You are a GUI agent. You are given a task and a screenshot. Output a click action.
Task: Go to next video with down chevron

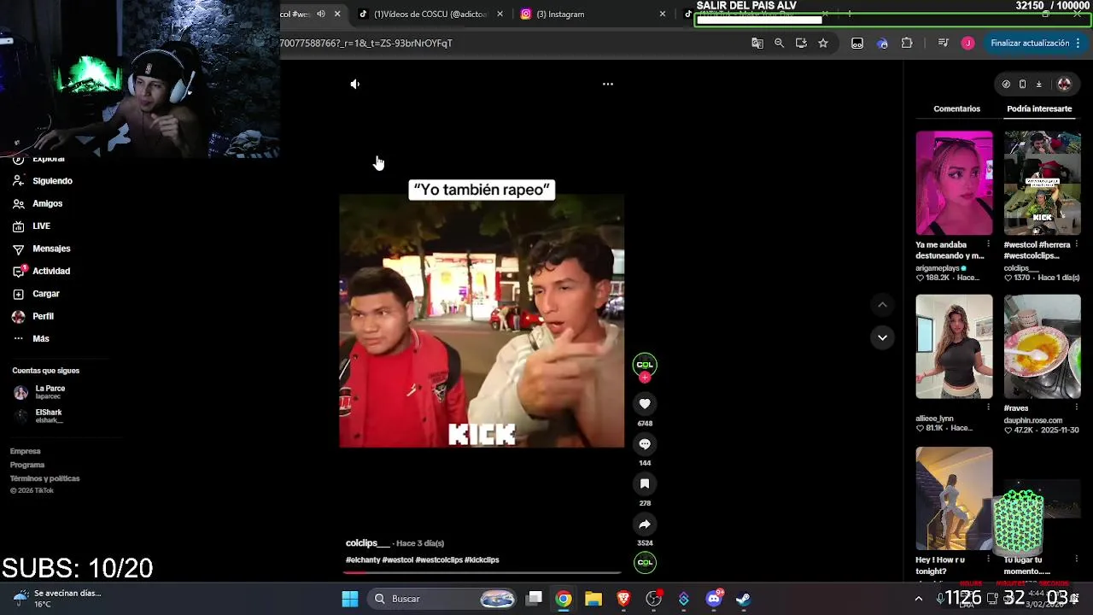[x=882, y=337]
